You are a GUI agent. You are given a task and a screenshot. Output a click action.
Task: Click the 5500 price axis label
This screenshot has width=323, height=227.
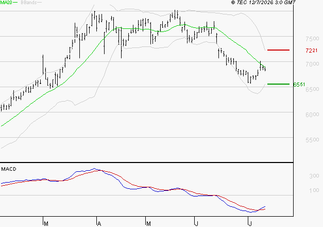(312, 140)
